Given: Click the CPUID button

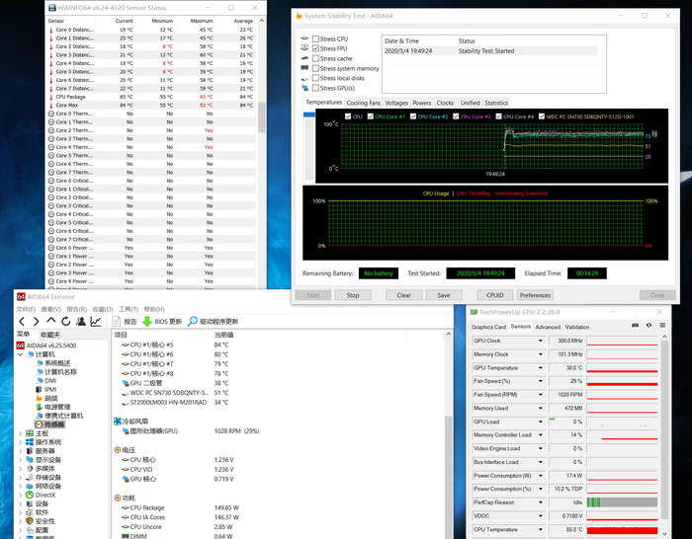Looking at the screenshot, I should (494, 295).
